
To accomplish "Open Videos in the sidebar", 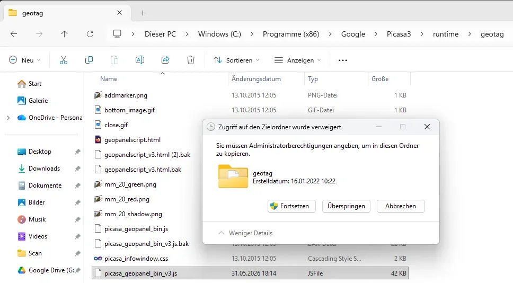I will click(32, 236).
